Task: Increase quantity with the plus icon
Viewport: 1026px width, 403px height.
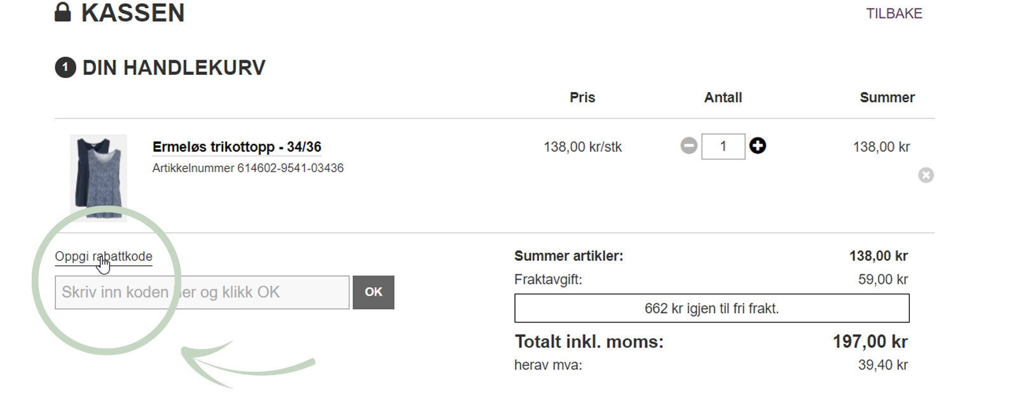Action: click(x=758, y=146)
